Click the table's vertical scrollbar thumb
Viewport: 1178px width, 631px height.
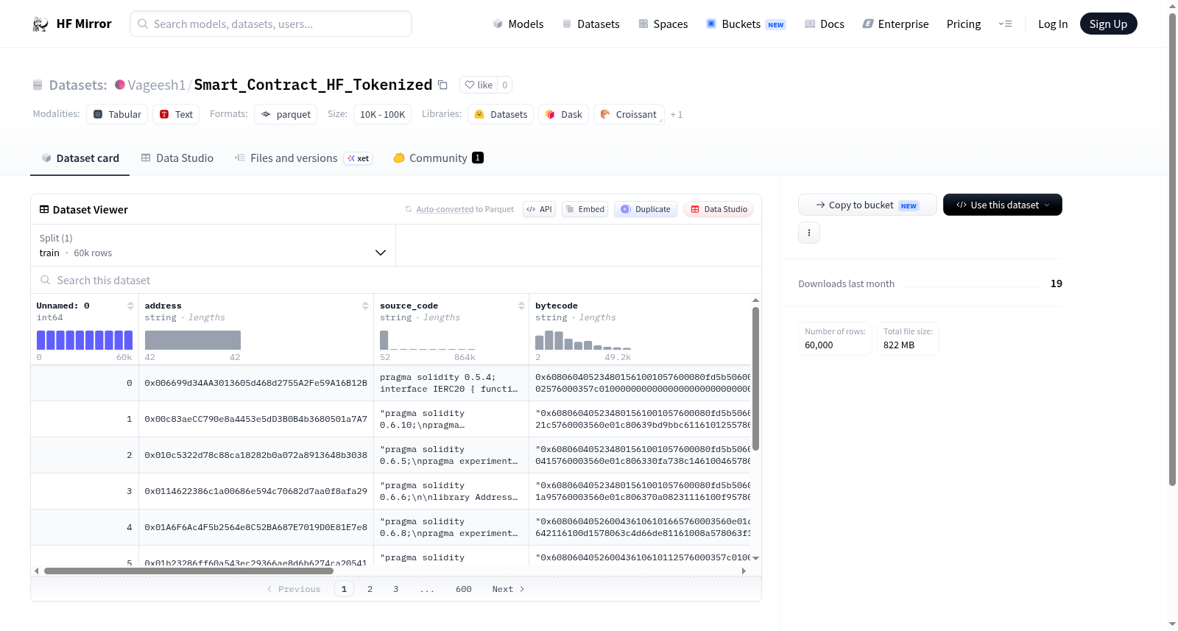(x=755, y=378)
